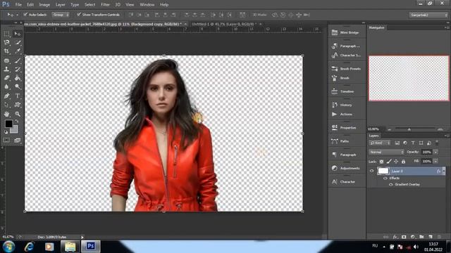The width and height of the screenshot is (451, 253).
Task: Open the background color picker
Action: 14,130
